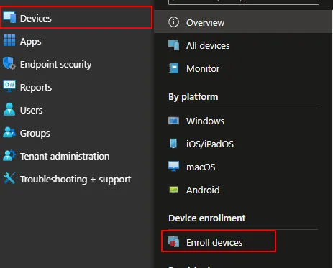Navigate to Groups
Viewport: 333px width, 268px height.
pos(35,133)
